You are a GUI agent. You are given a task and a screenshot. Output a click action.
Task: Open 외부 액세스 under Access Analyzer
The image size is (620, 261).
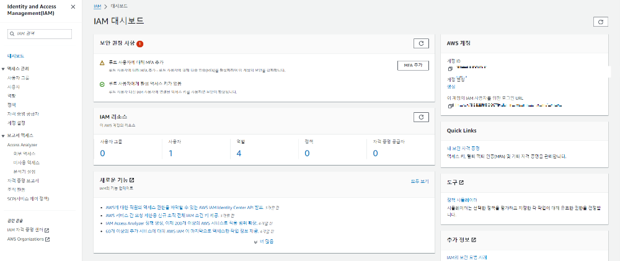(24, 153)
